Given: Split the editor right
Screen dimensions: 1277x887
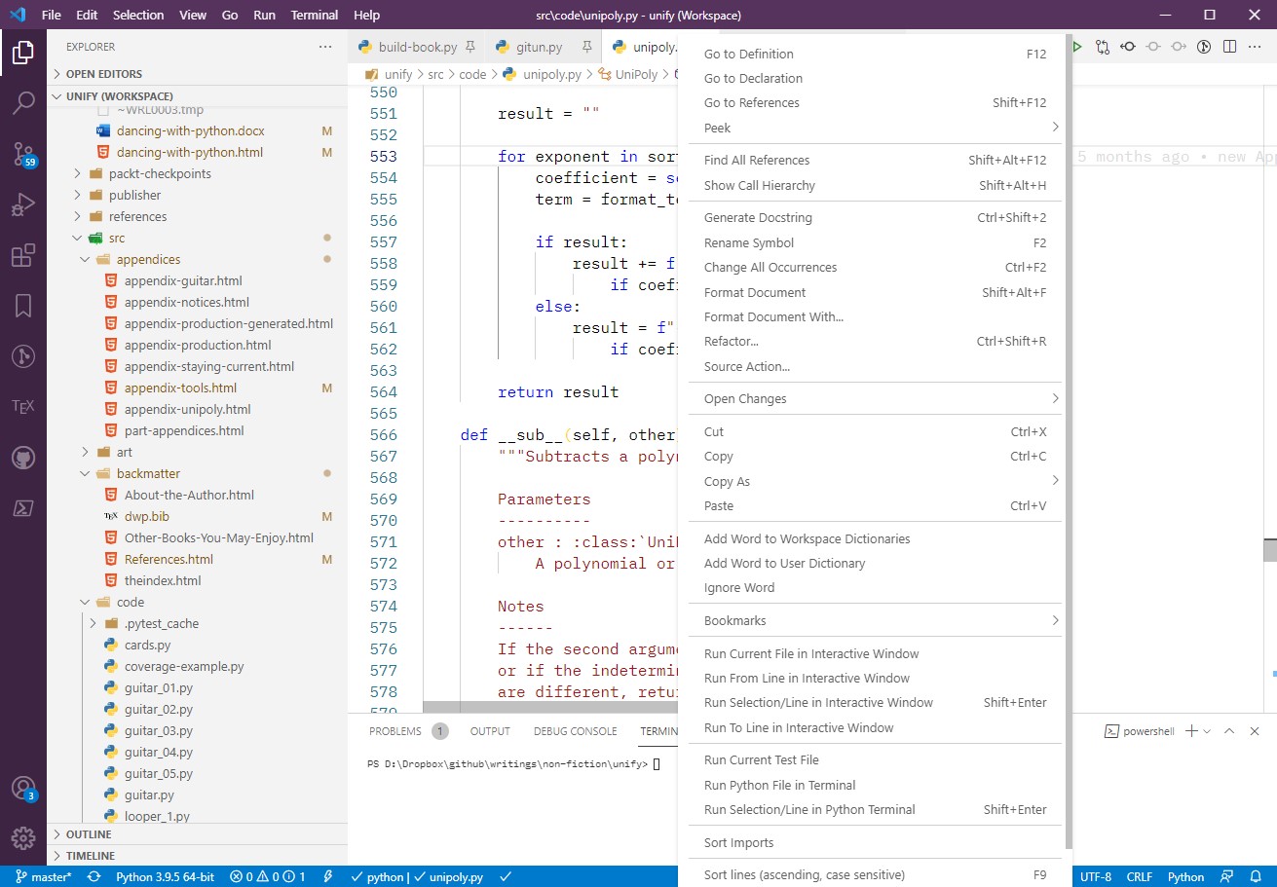Looking at the screenshot, I should tap(1230, 47).
